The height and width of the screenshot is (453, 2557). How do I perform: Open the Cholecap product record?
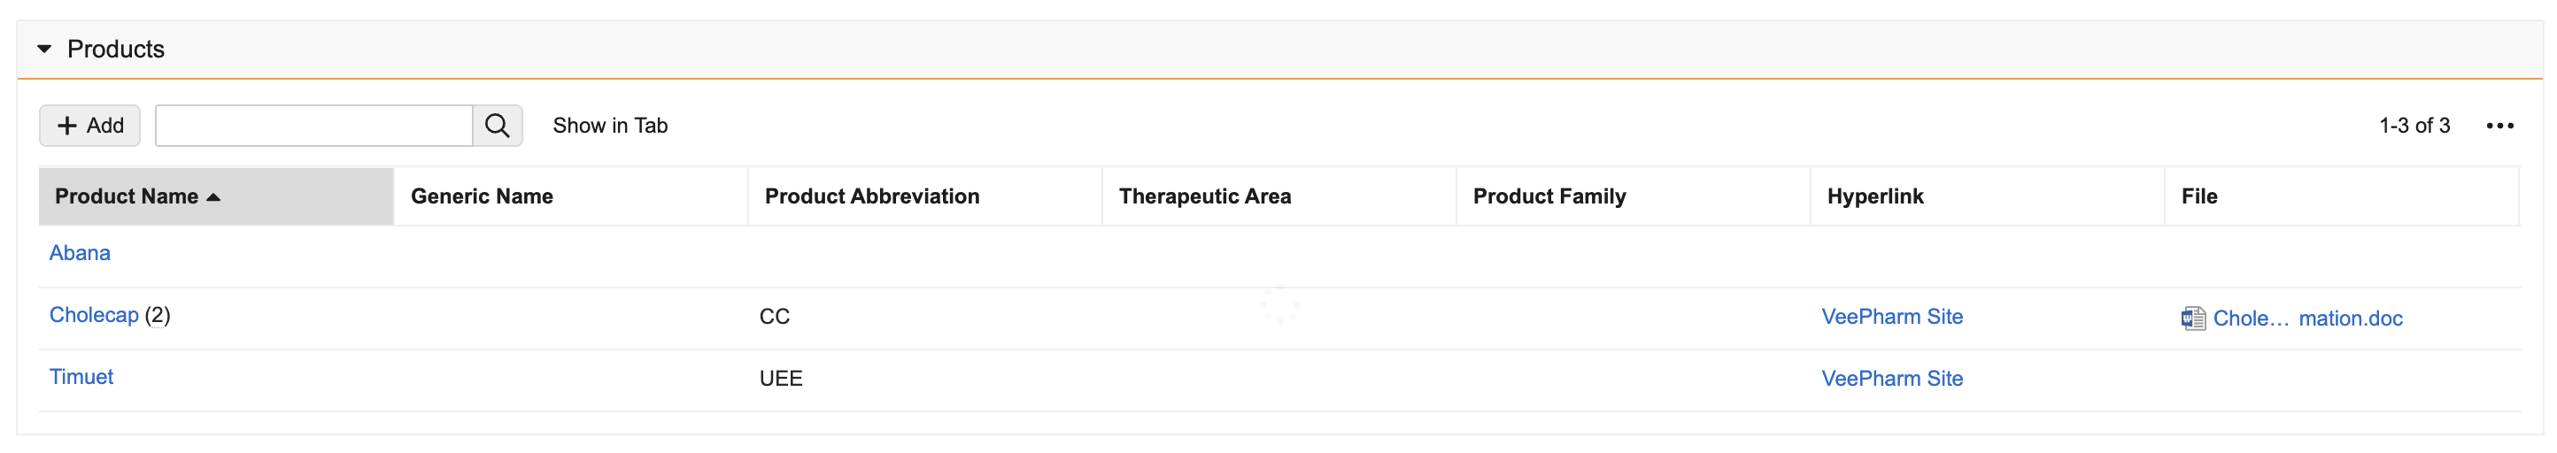[x=95, y=315]
